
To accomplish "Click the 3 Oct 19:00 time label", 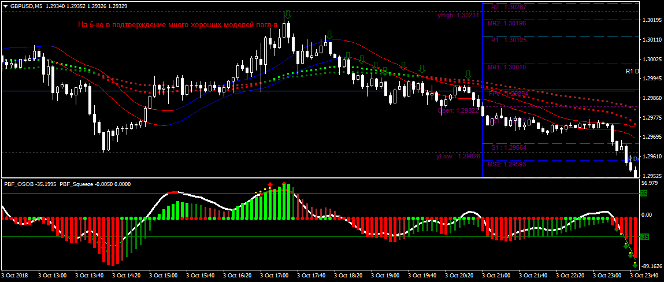I will [387, 275].
